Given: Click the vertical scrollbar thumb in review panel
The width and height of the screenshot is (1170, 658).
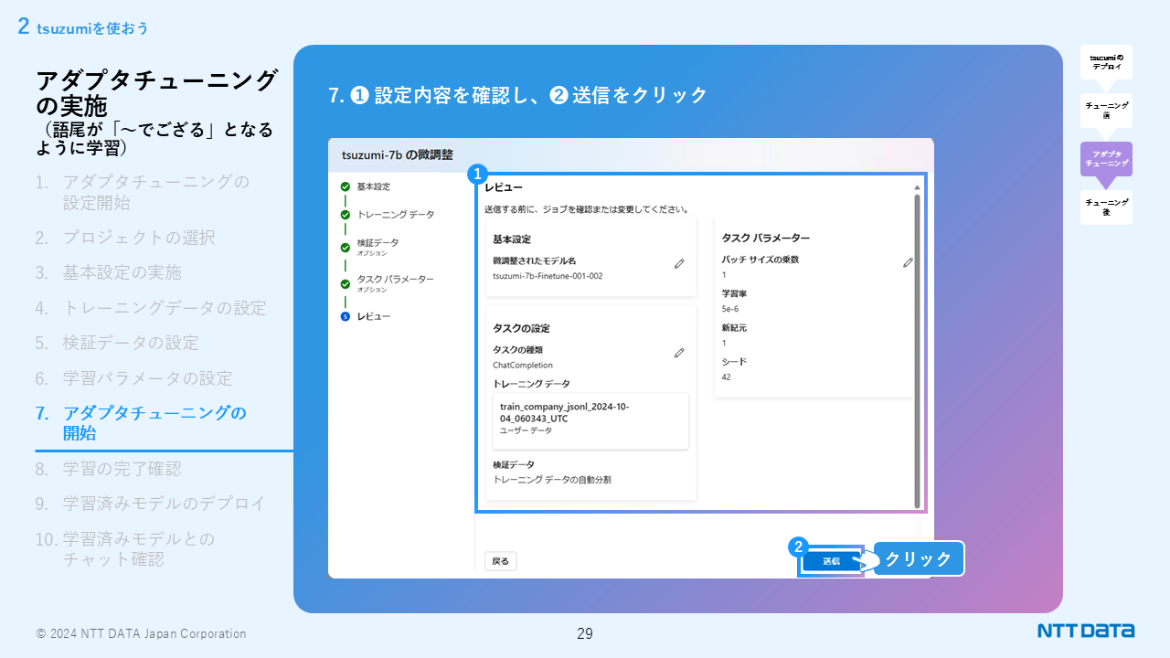Looking at the screenshot, I should (x=917, y=351).
